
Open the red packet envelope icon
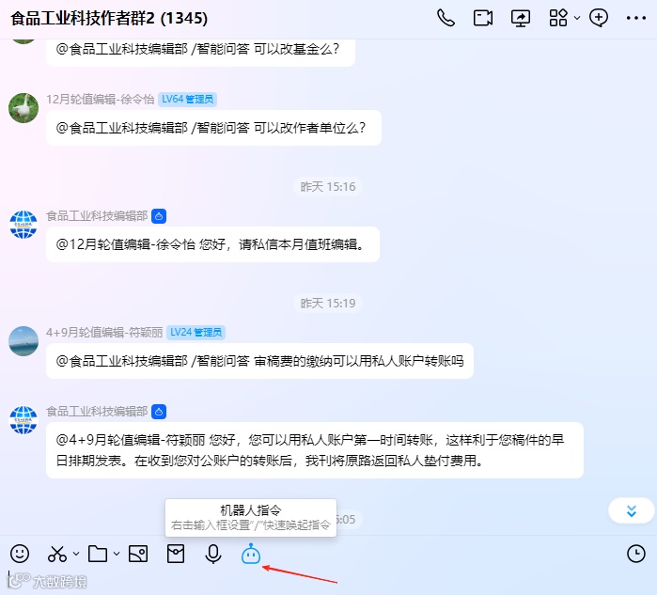(176, 554)
